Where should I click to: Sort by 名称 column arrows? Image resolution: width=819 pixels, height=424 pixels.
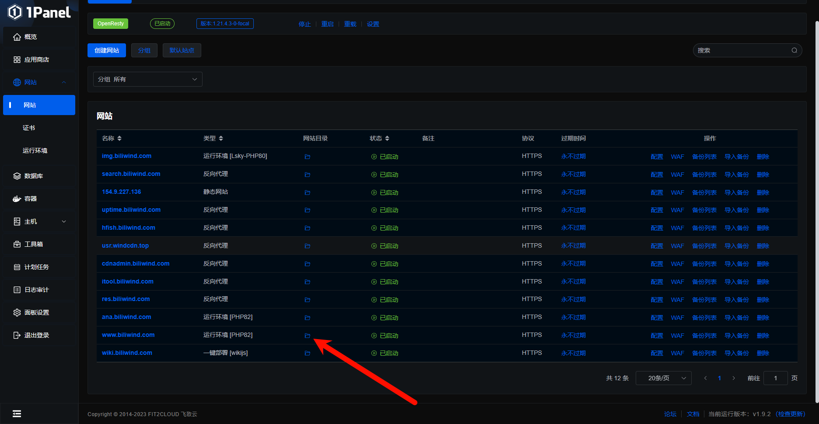[x=119, y=138]
